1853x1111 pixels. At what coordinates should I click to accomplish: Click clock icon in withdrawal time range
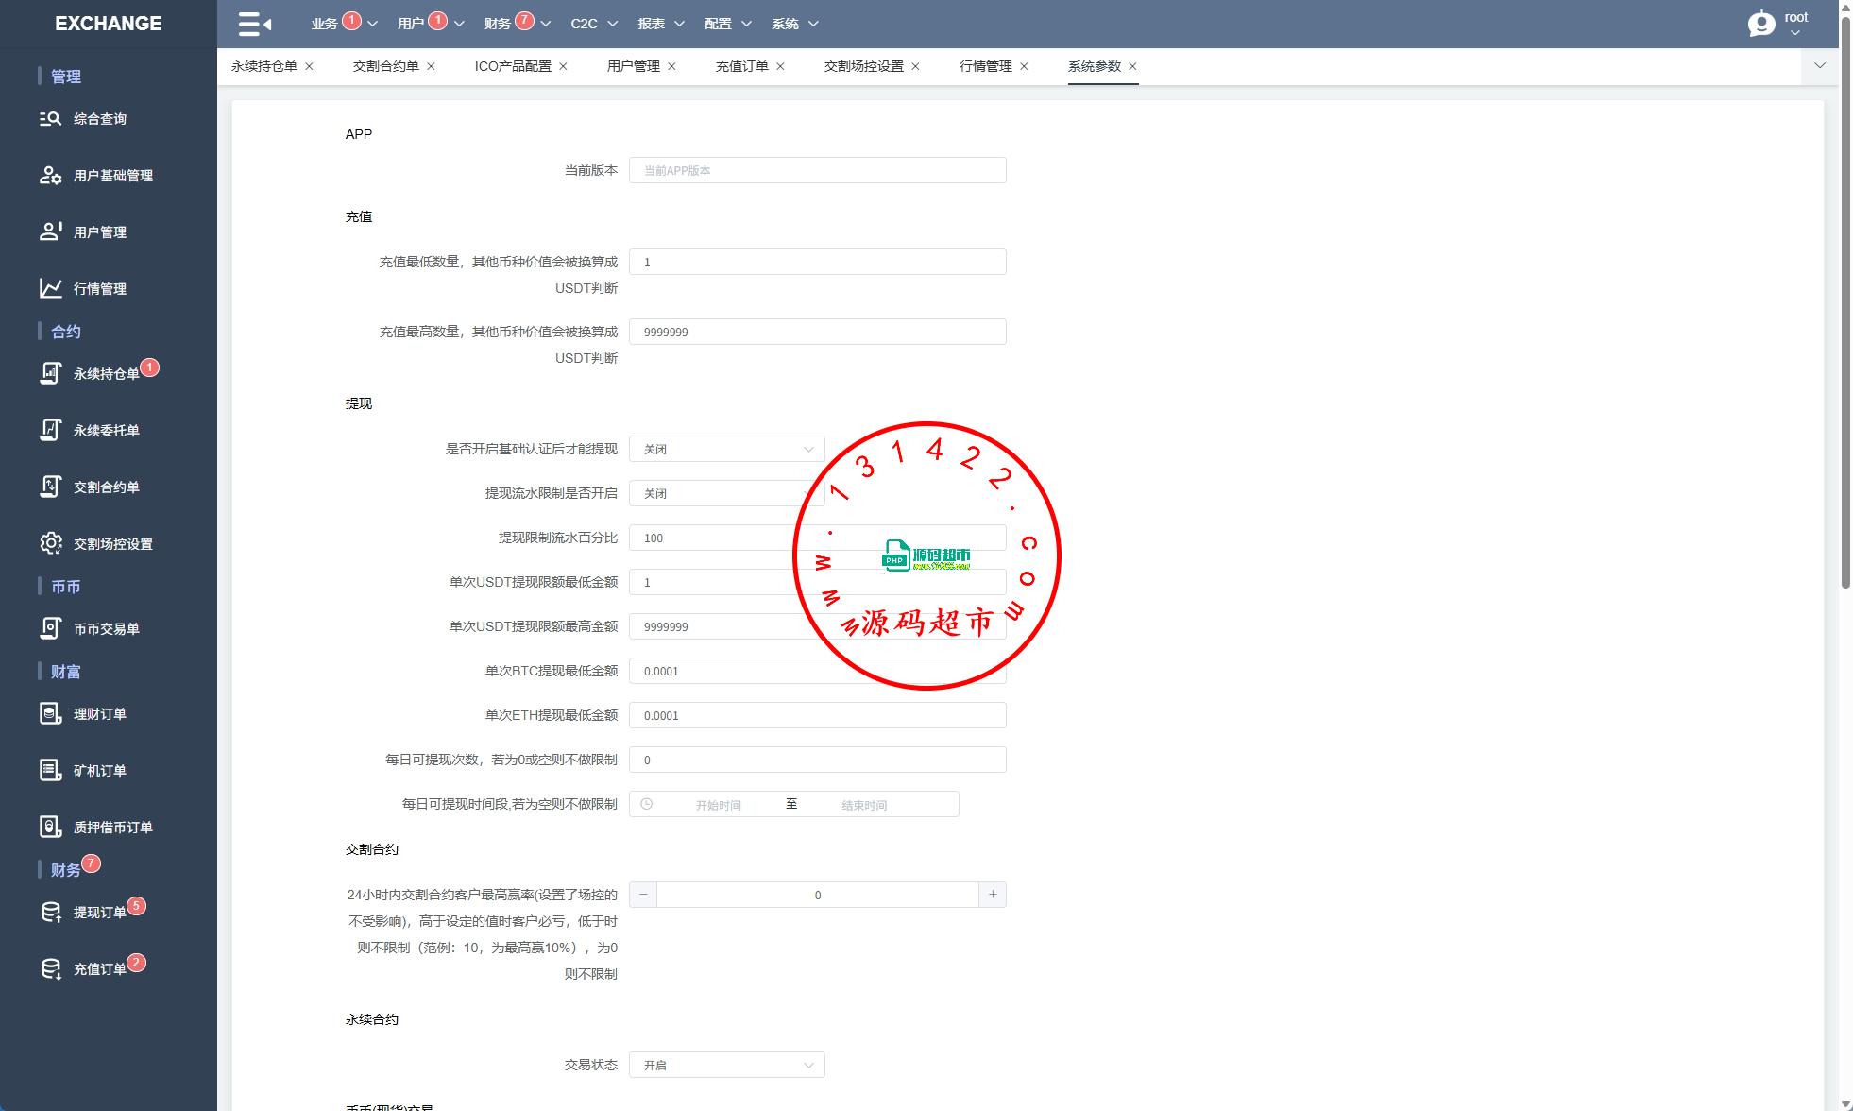coord(647,804)
